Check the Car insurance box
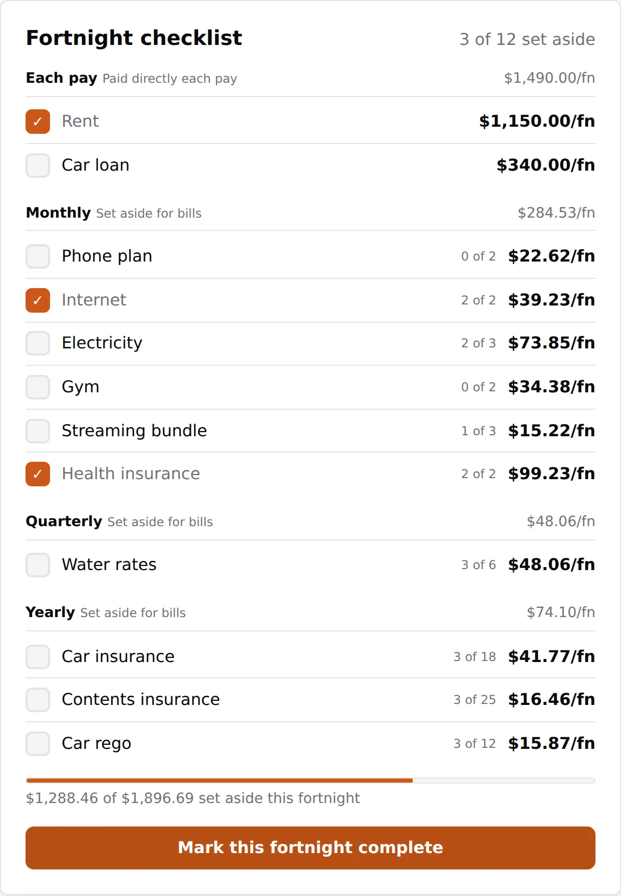Viewport: 621px width, 896px height. [x=38, y=657]
